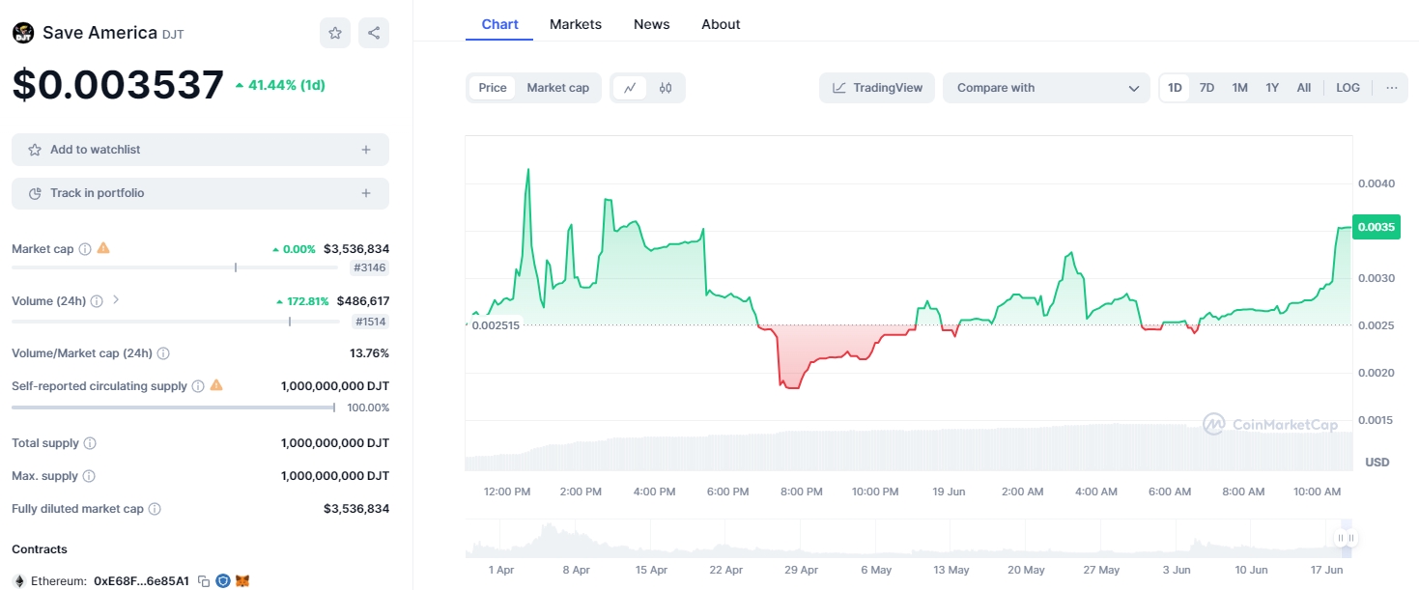Click the shield icon next to contract address
The height and width of the screenshot is (590, 1419).
[x=223, y=581]
